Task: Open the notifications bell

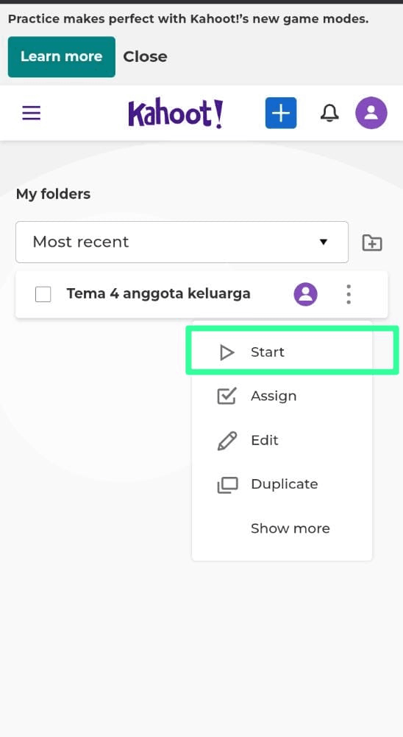Action: click(329, 113)
